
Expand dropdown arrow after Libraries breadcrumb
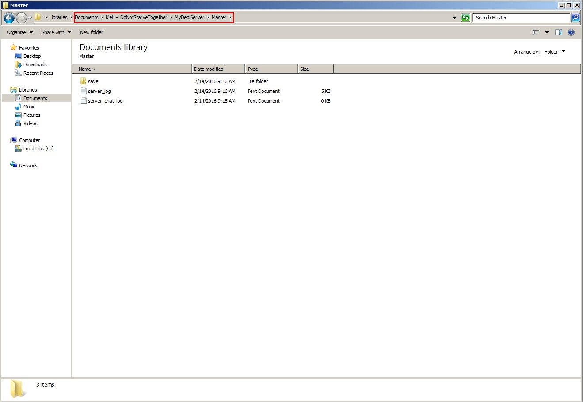click(x=71, y=18)
